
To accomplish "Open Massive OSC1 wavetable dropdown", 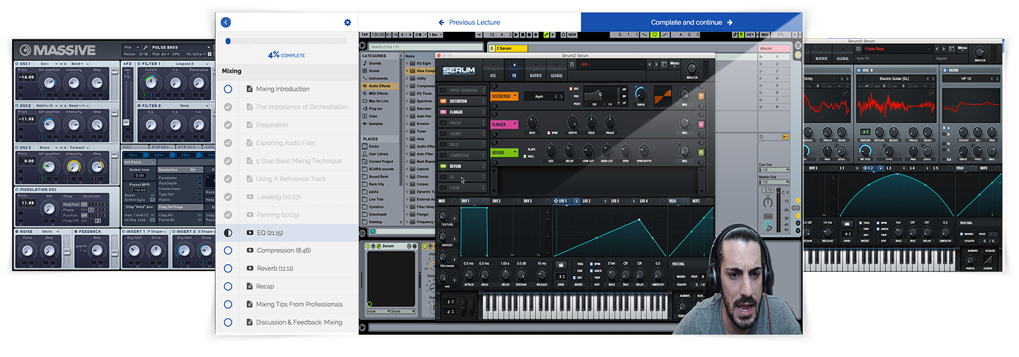I will pos(48,64).
